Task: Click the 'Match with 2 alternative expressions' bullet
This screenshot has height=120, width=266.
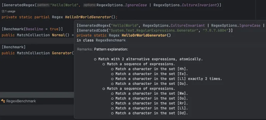Action: tap(148, 59)
